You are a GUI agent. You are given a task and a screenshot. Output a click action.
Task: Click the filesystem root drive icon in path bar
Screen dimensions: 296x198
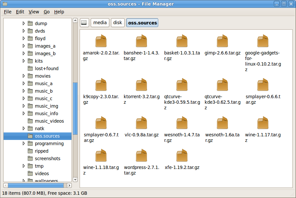[x=84, y=23]
